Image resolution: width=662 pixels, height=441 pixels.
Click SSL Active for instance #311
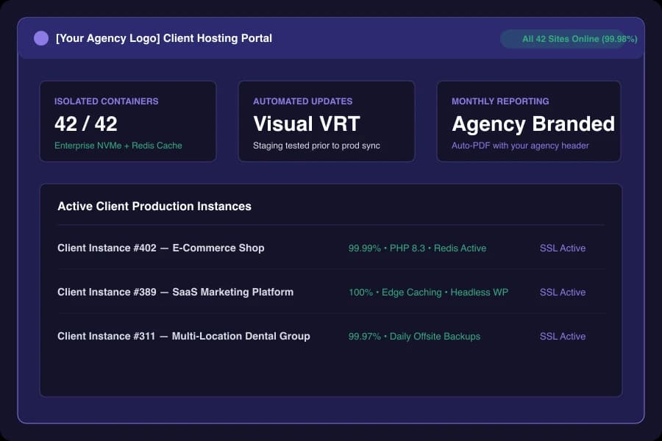563,337
